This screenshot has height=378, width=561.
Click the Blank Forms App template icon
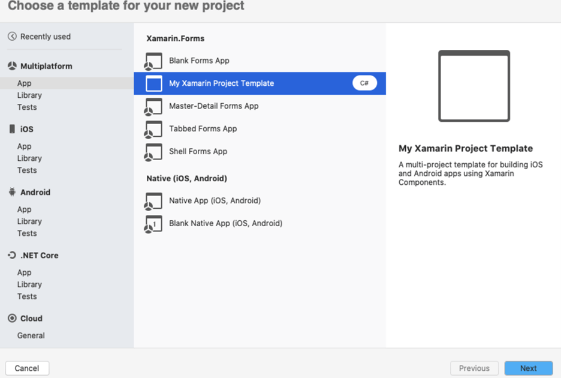153,61
